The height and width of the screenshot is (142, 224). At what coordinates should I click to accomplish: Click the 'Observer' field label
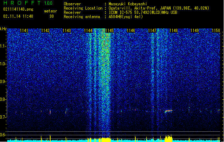72,4
